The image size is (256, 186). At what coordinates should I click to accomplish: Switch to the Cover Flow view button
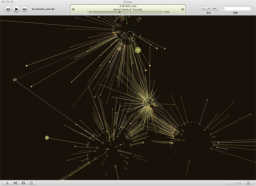pyautogui.click(x=215, y=8)
